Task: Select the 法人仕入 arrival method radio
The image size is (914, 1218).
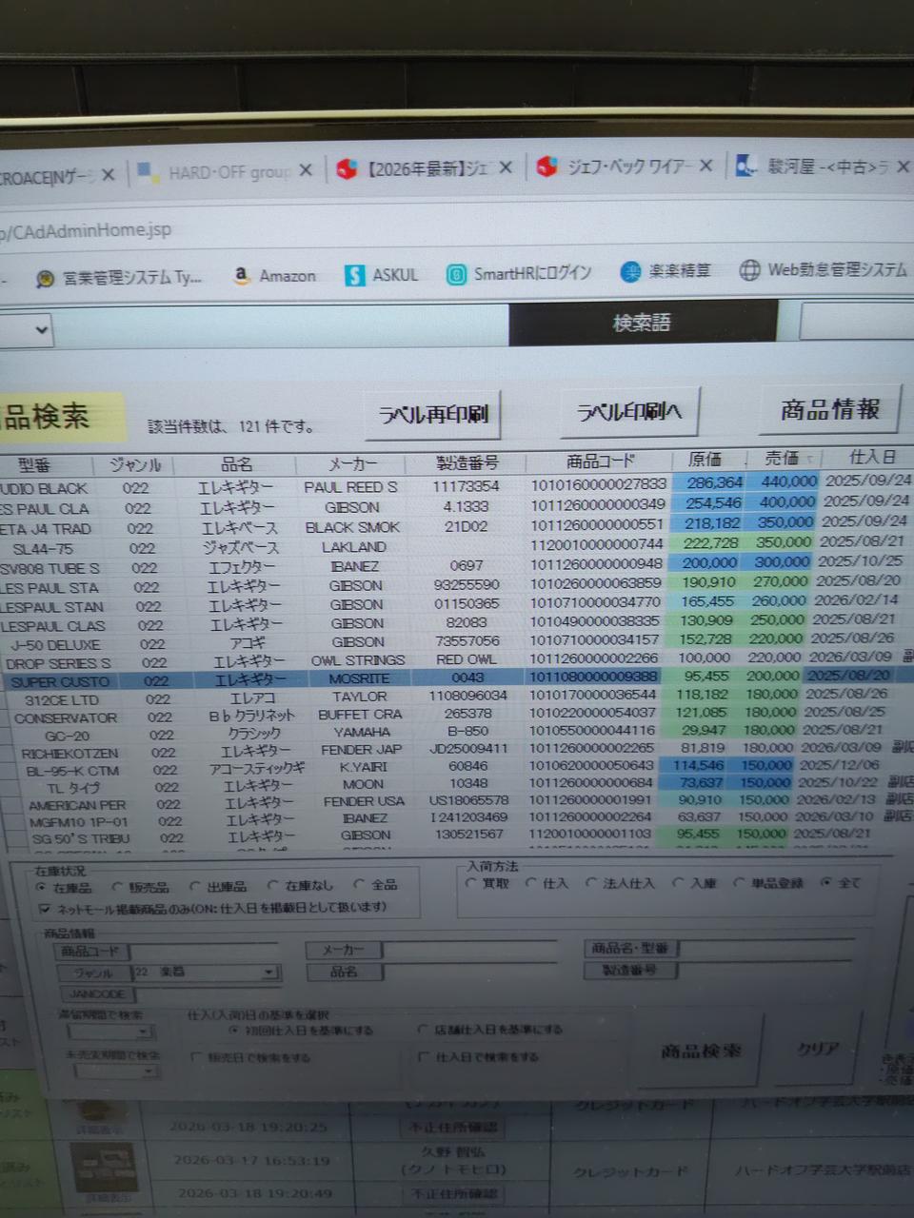Action: pos(591,883)
